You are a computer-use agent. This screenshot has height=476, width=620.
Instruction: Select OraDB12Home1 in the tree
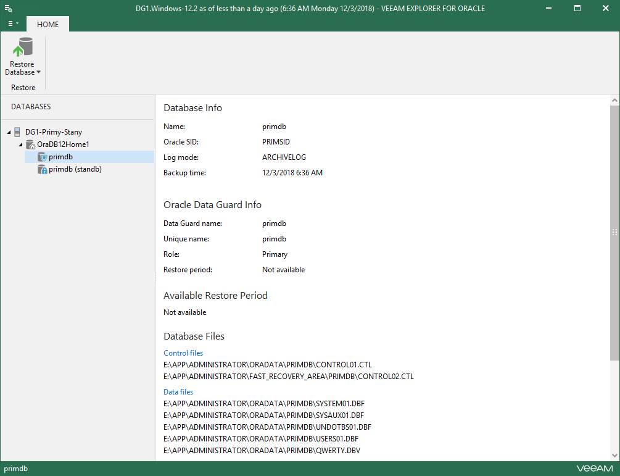64,144
